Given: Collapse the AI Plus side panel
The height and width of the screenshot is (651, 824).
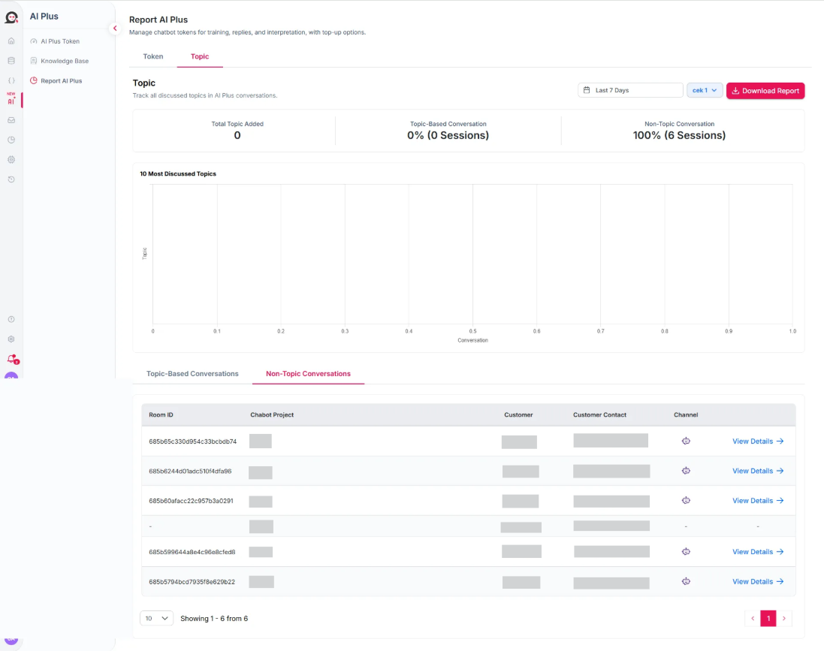Looking at the screenshot, I should [x=115, y=29].
